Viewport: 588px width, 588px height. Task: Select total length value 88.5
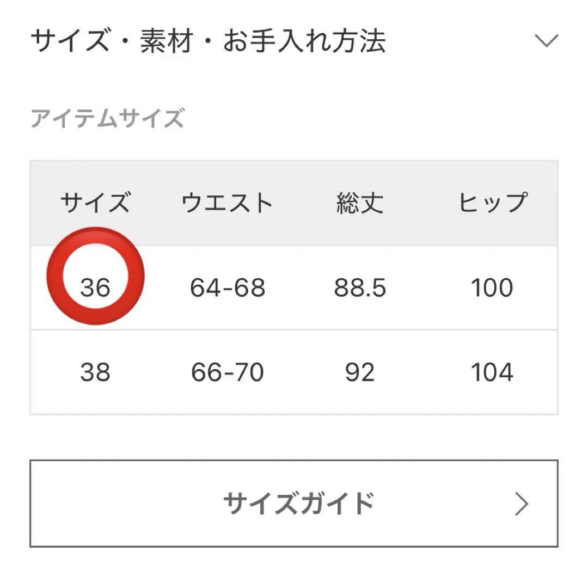pos(360,288)
